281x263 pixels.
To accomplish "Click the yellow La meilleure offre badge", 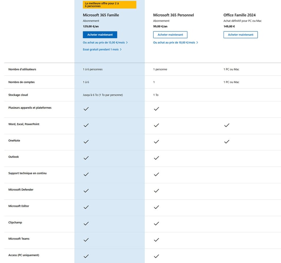I will click(x=109, y=4).
